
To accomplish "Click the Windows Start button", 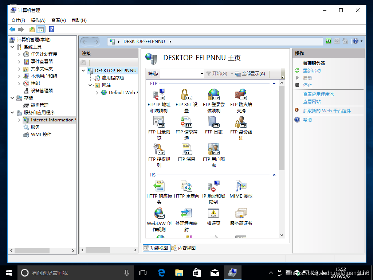I will point(9,273).
